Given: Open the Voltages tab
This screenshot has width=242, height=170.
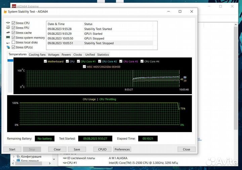Looking at the screenshot, I should point(53,55).
